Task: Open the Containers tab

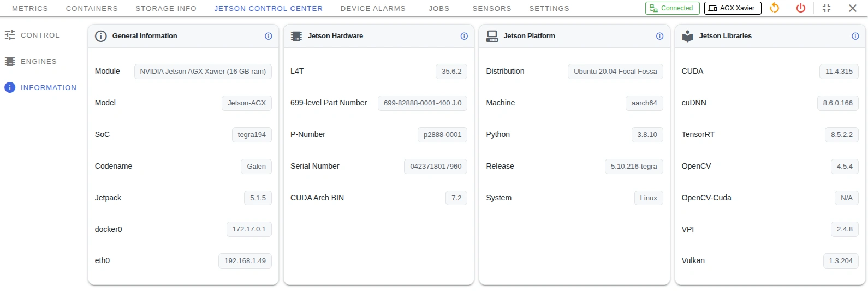Action: click(92, 9)
